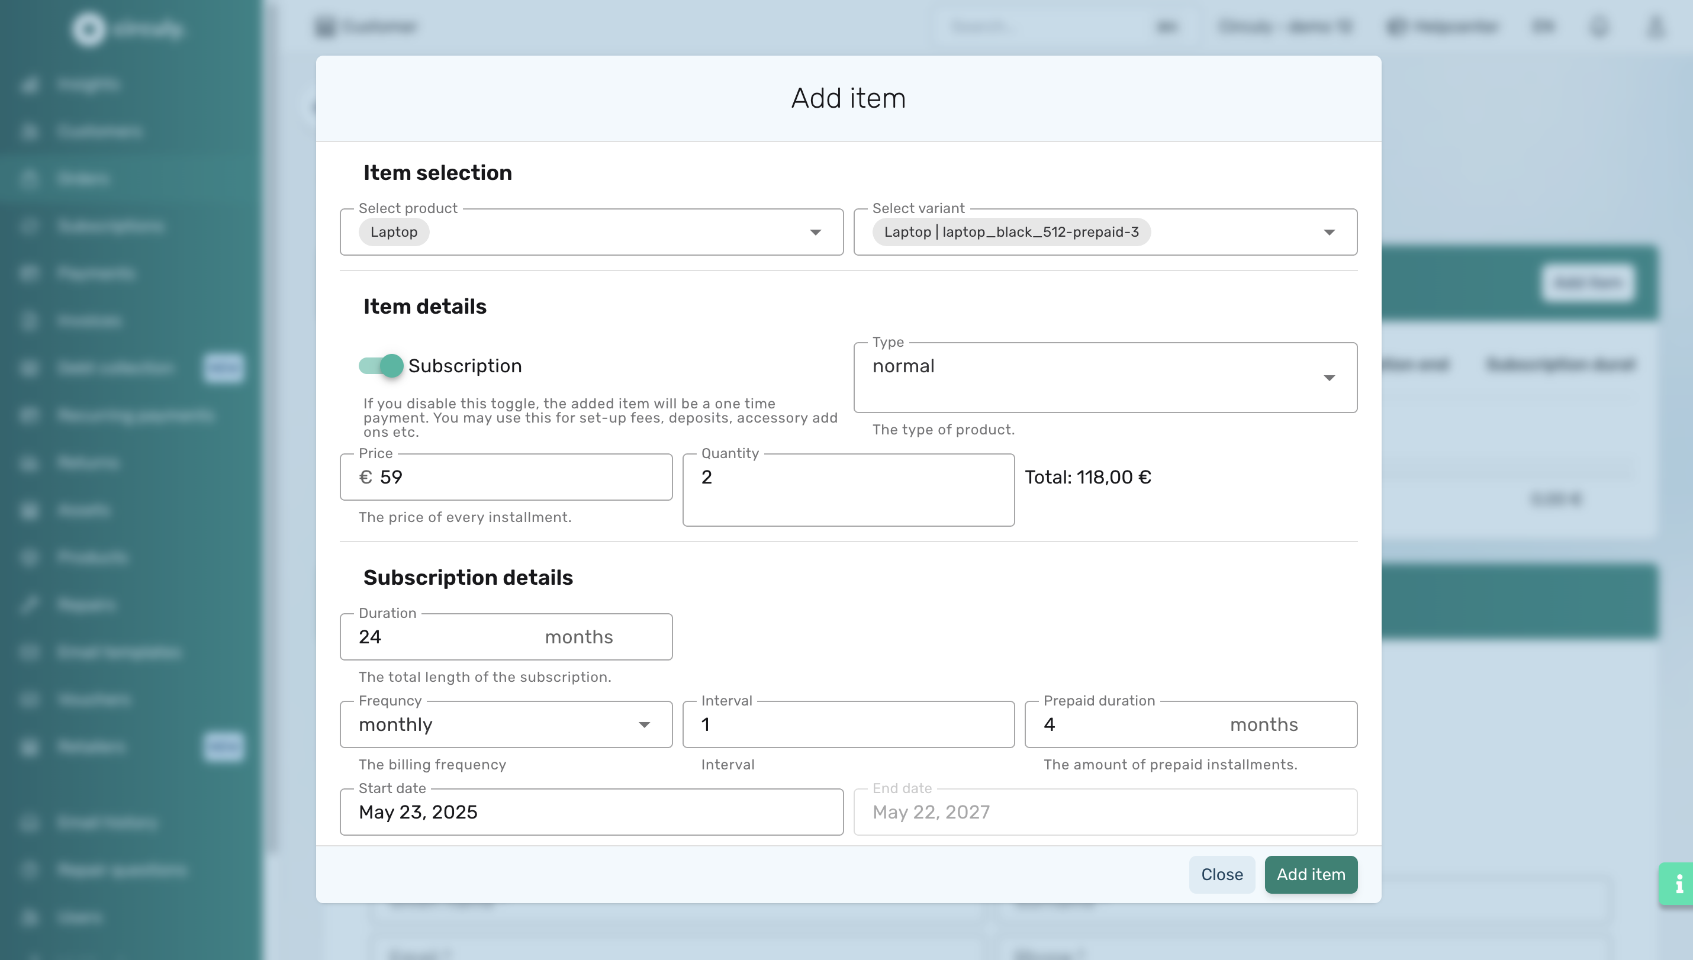Click the disabled End date field
The image size is (1693, 960).
point(1105,812)
